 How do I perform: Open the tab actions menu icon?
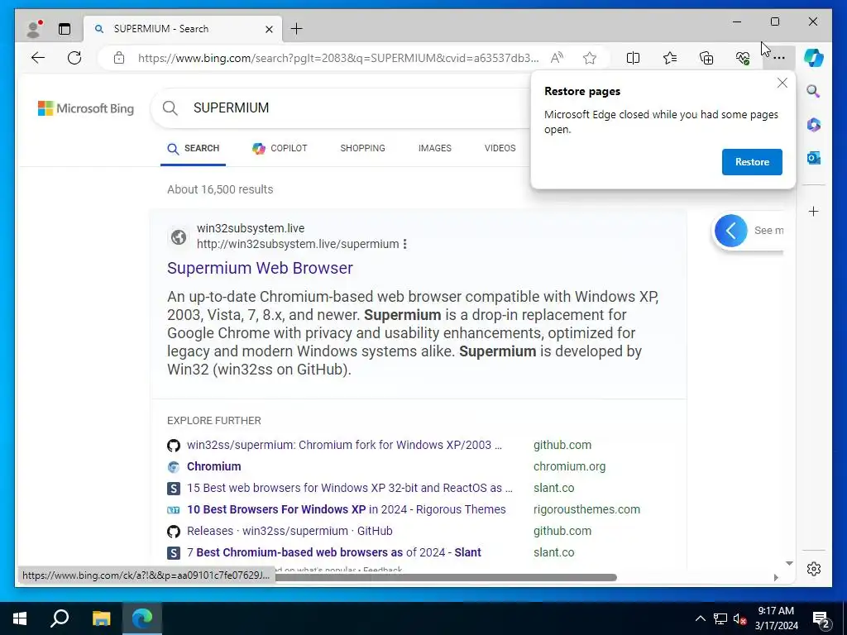coord(65,29)
